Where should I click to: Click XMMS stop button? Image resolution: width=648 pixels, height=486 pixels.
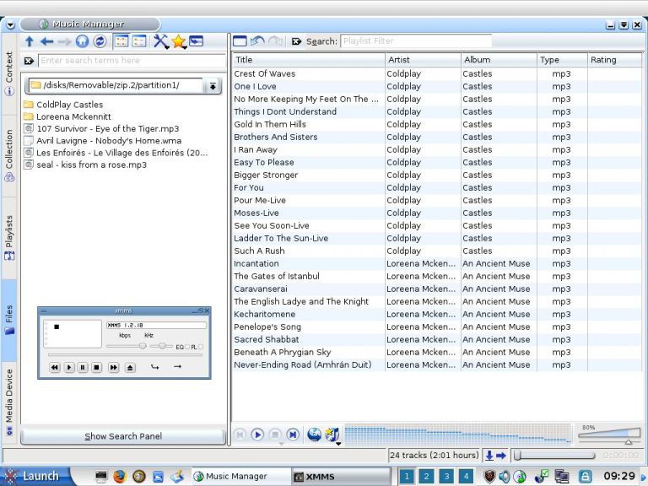tap(97, 367)
